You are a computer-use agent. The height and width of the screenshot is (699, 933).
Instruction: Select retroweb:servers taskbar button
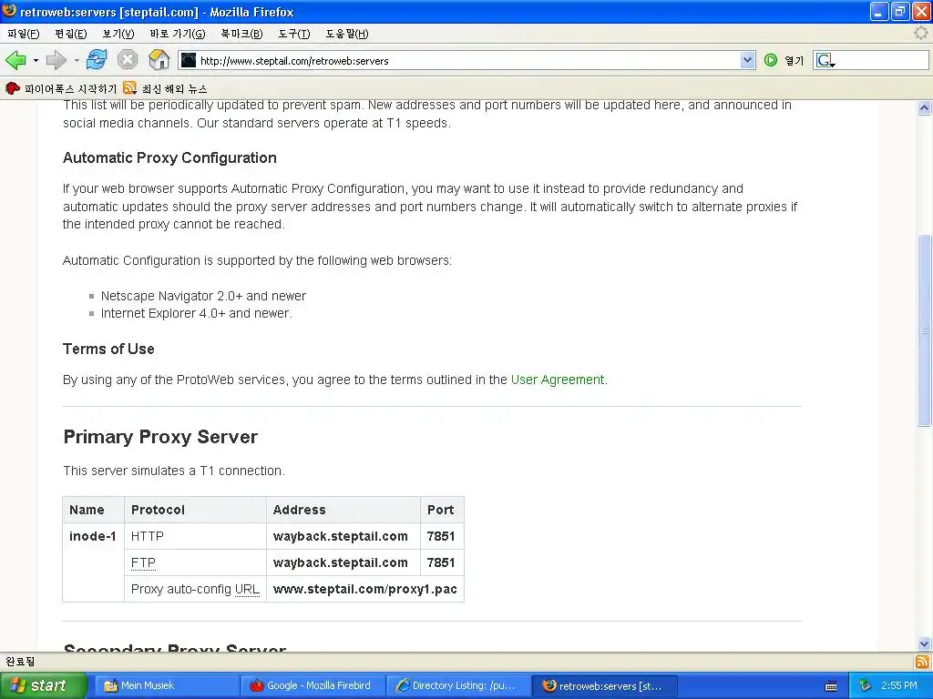(x=603, y=685)
